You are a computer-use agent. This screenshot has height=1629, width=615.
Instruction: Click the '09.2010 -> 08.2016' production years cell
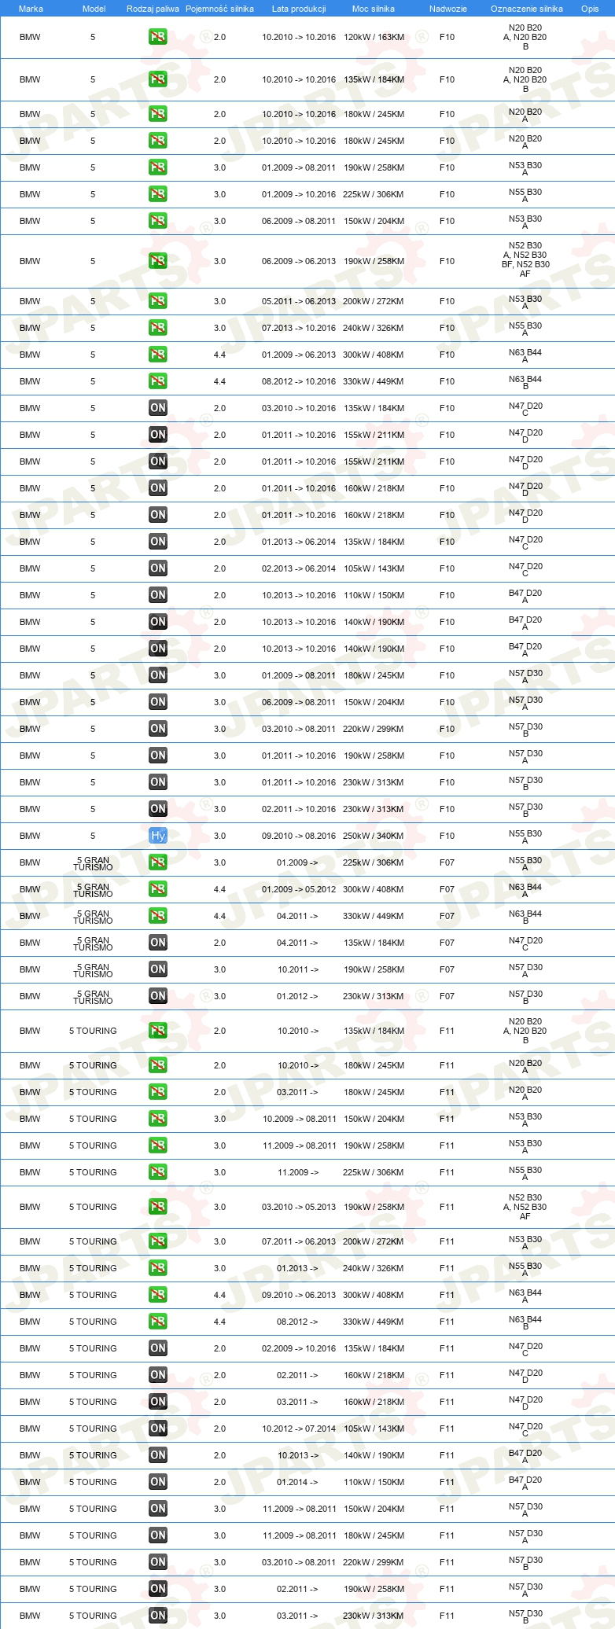(x=299, y=836)
